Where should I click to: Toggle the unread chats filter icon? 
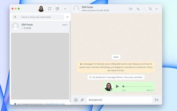[67, 17]
